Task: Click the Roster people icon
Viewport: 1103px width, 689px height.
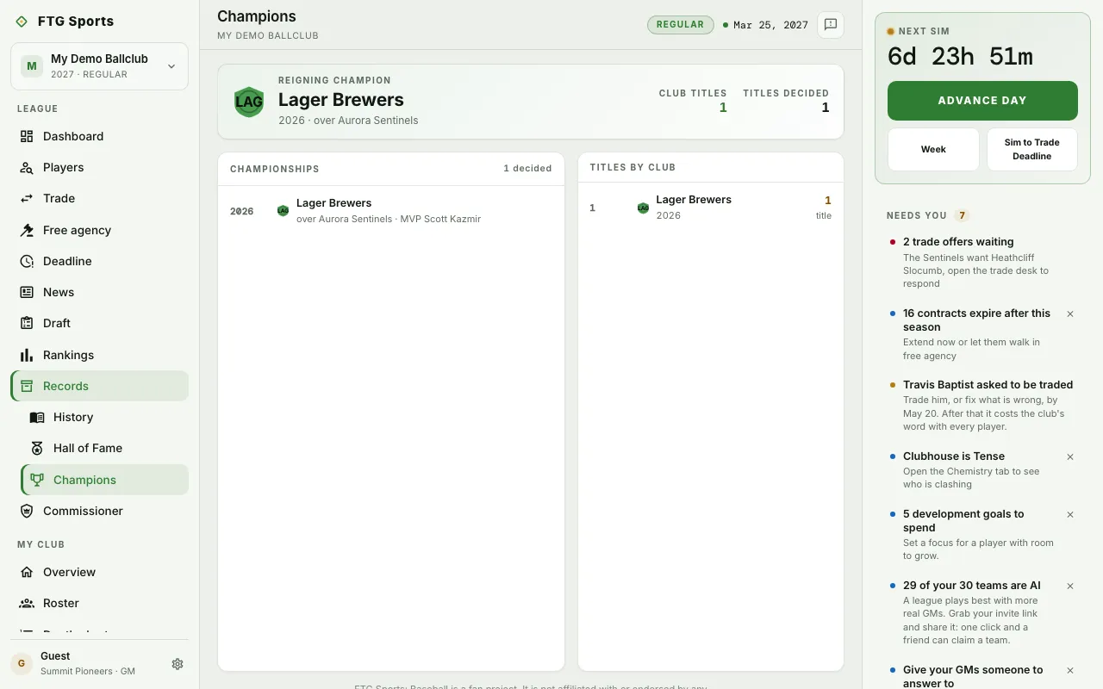Action: 27,603
